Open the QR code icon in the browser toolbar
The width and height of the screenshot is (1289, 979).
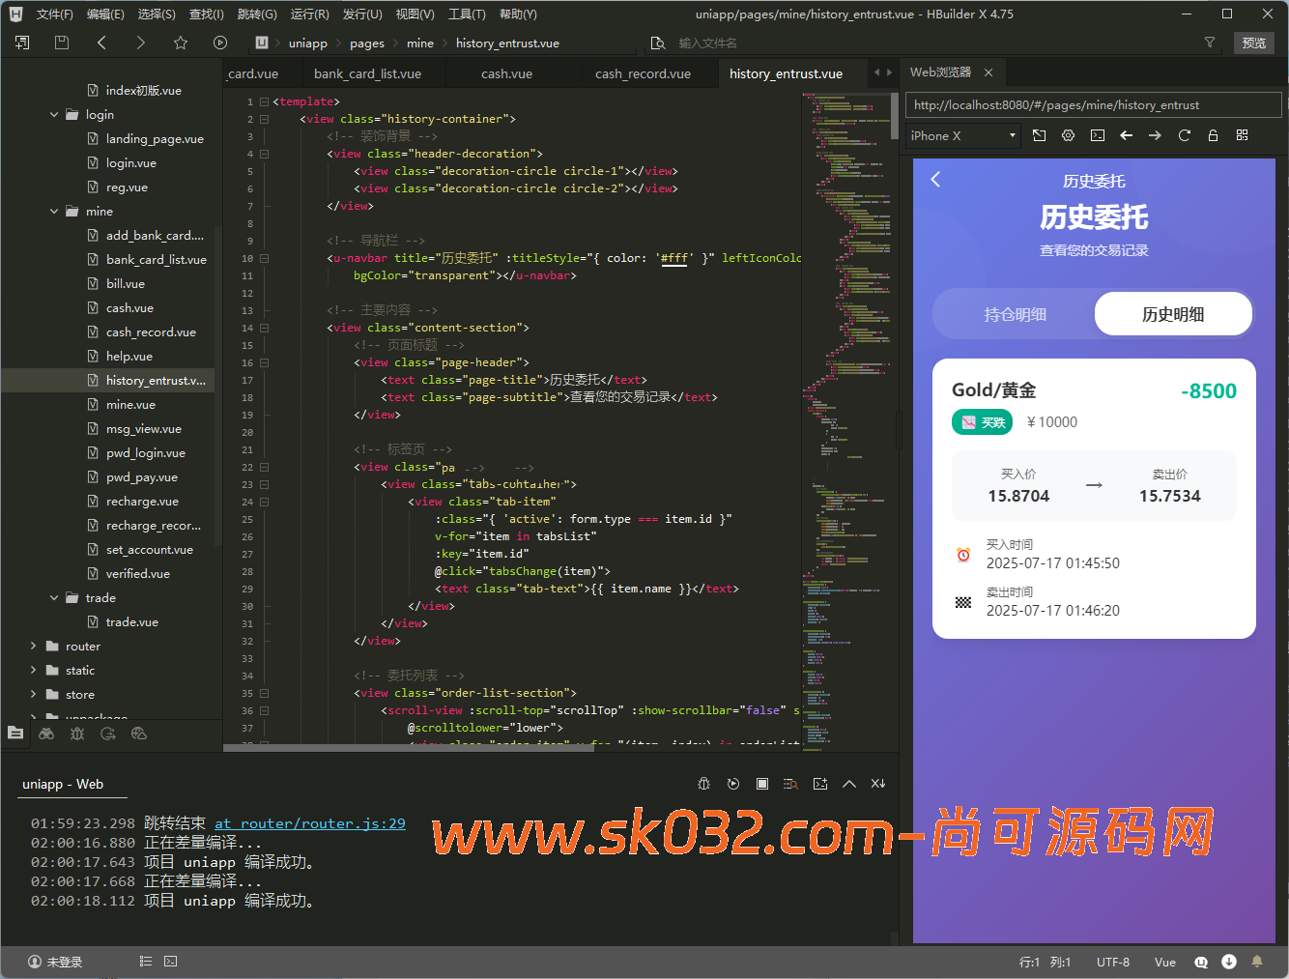1242,135
